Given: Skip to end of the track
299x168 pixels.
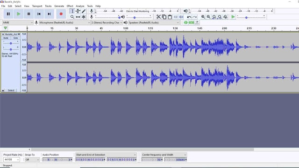Looking at the screenshot, I should coord(49,14).
